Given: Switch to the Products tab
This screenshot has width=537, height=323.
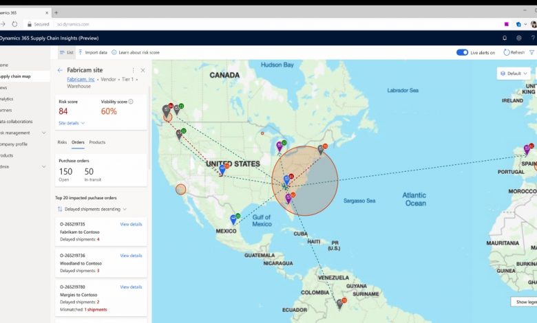Looking at the screenshot, I should pyautogui.click(x=97, y=142).
